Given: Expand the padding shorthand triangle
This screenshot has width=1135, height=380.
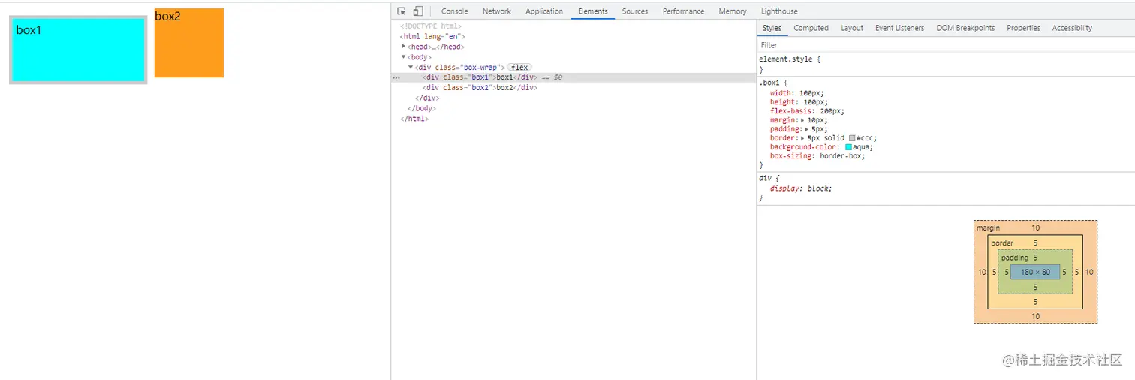Looking at the screenshot, I should (807, 129).
